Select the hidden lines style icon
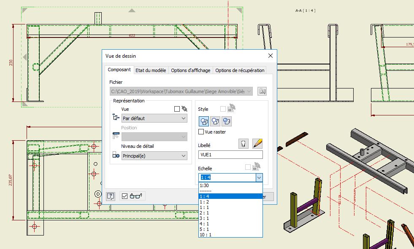This screenshot has height=249, width=414. pos(204,121)
